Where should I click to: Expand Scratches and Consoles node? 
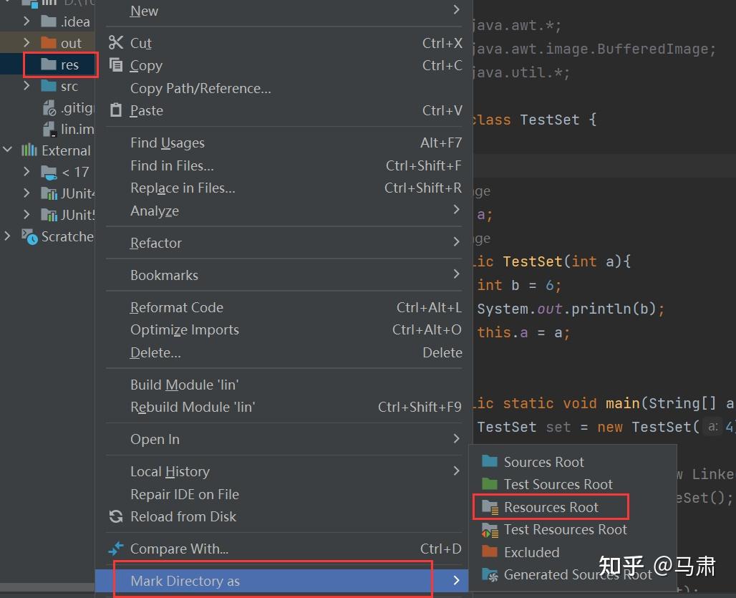7,236
